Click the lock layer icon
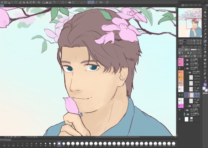208x148 pixels. (188, 53)
